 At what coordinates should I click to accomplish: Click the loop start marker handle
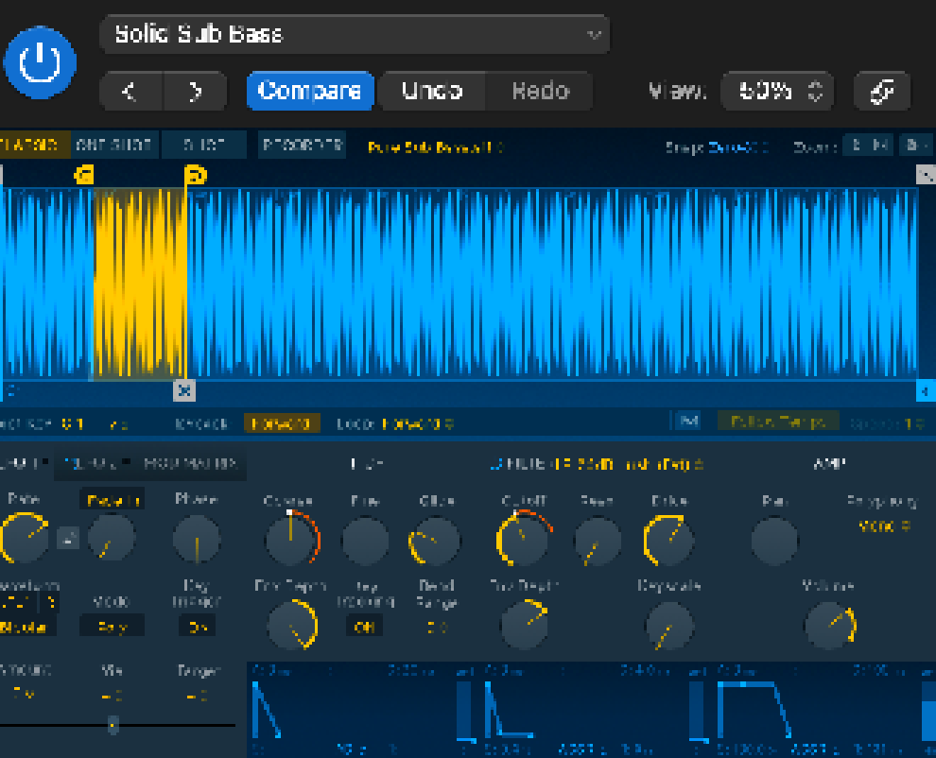(84, 174)
